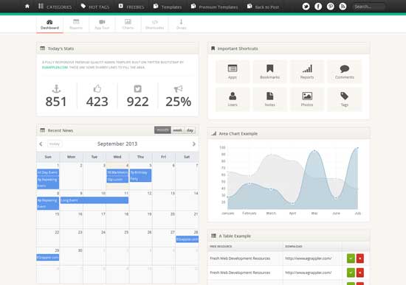Image resolution: width=406 pixels, height=285 pixels.
Task: Click the icon beside Today's Stats heading
Action: click(43, 48)
